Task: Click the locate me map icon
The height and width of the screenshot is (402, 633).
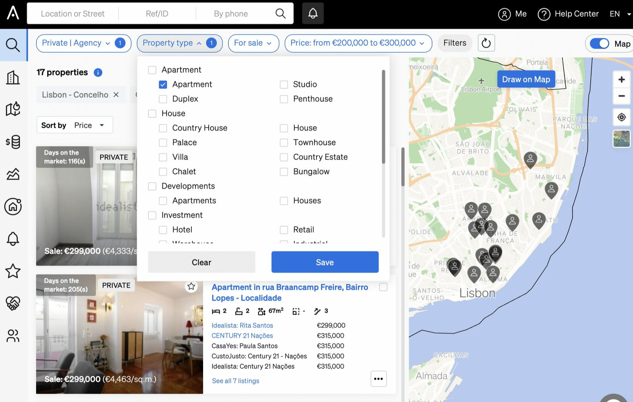Action: coord(621,117)
